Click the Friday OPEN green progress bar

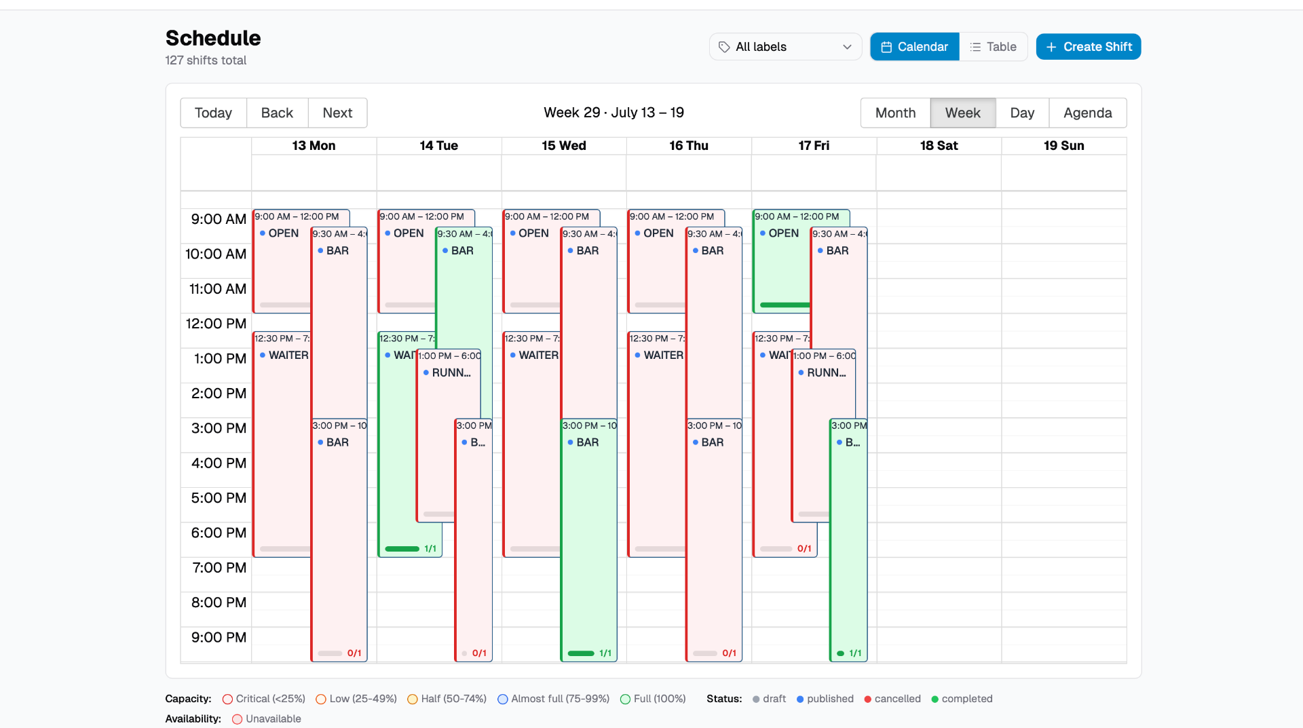[x=785, y=305]
